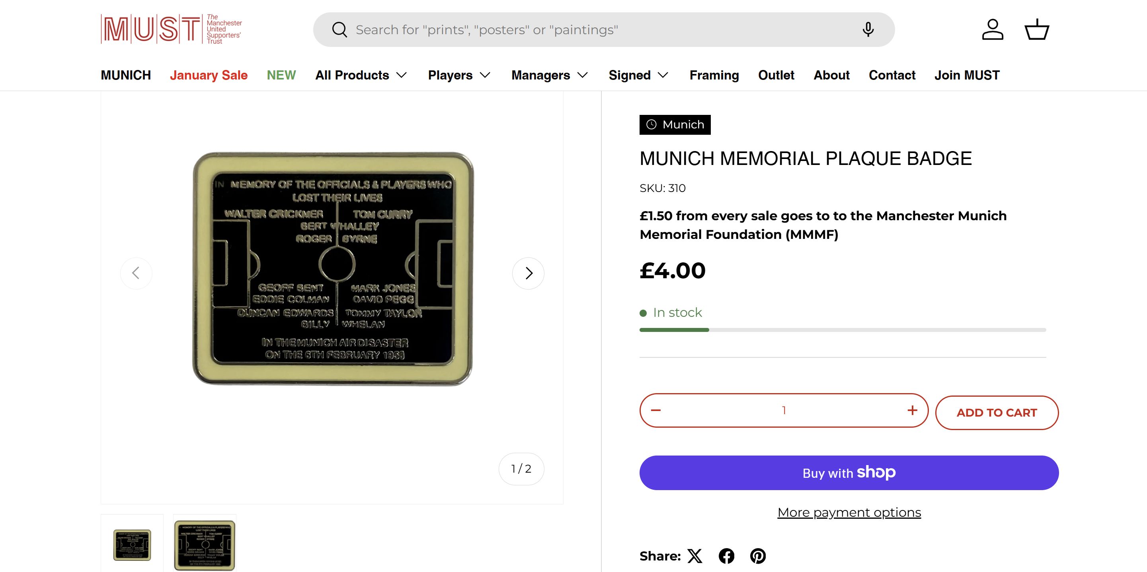This screenshot has width=1147, height=572.
Task: Open the shopping basket icon
Action: (x=1037, y=30)
